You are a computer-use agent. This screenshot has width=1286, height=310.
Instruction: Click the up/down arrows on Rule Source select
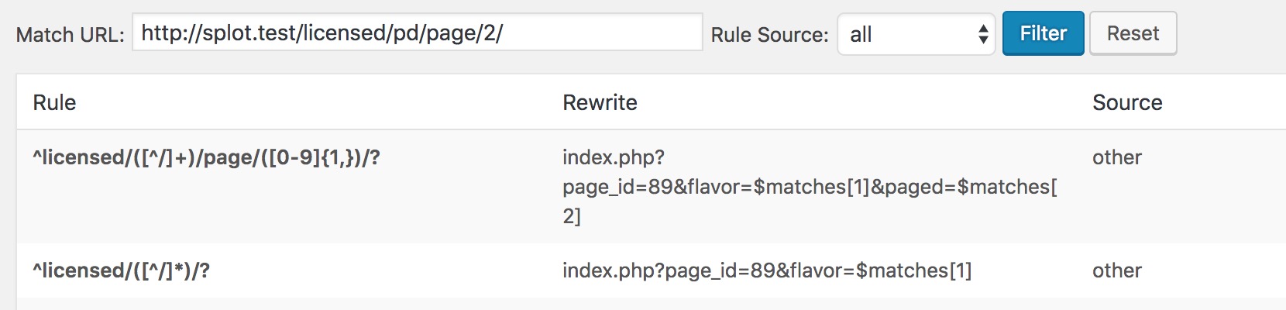(982, 34)
